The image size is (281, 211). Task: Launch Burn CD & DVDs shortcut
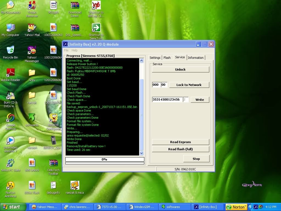pyautogui.click(x=10, y=99)
